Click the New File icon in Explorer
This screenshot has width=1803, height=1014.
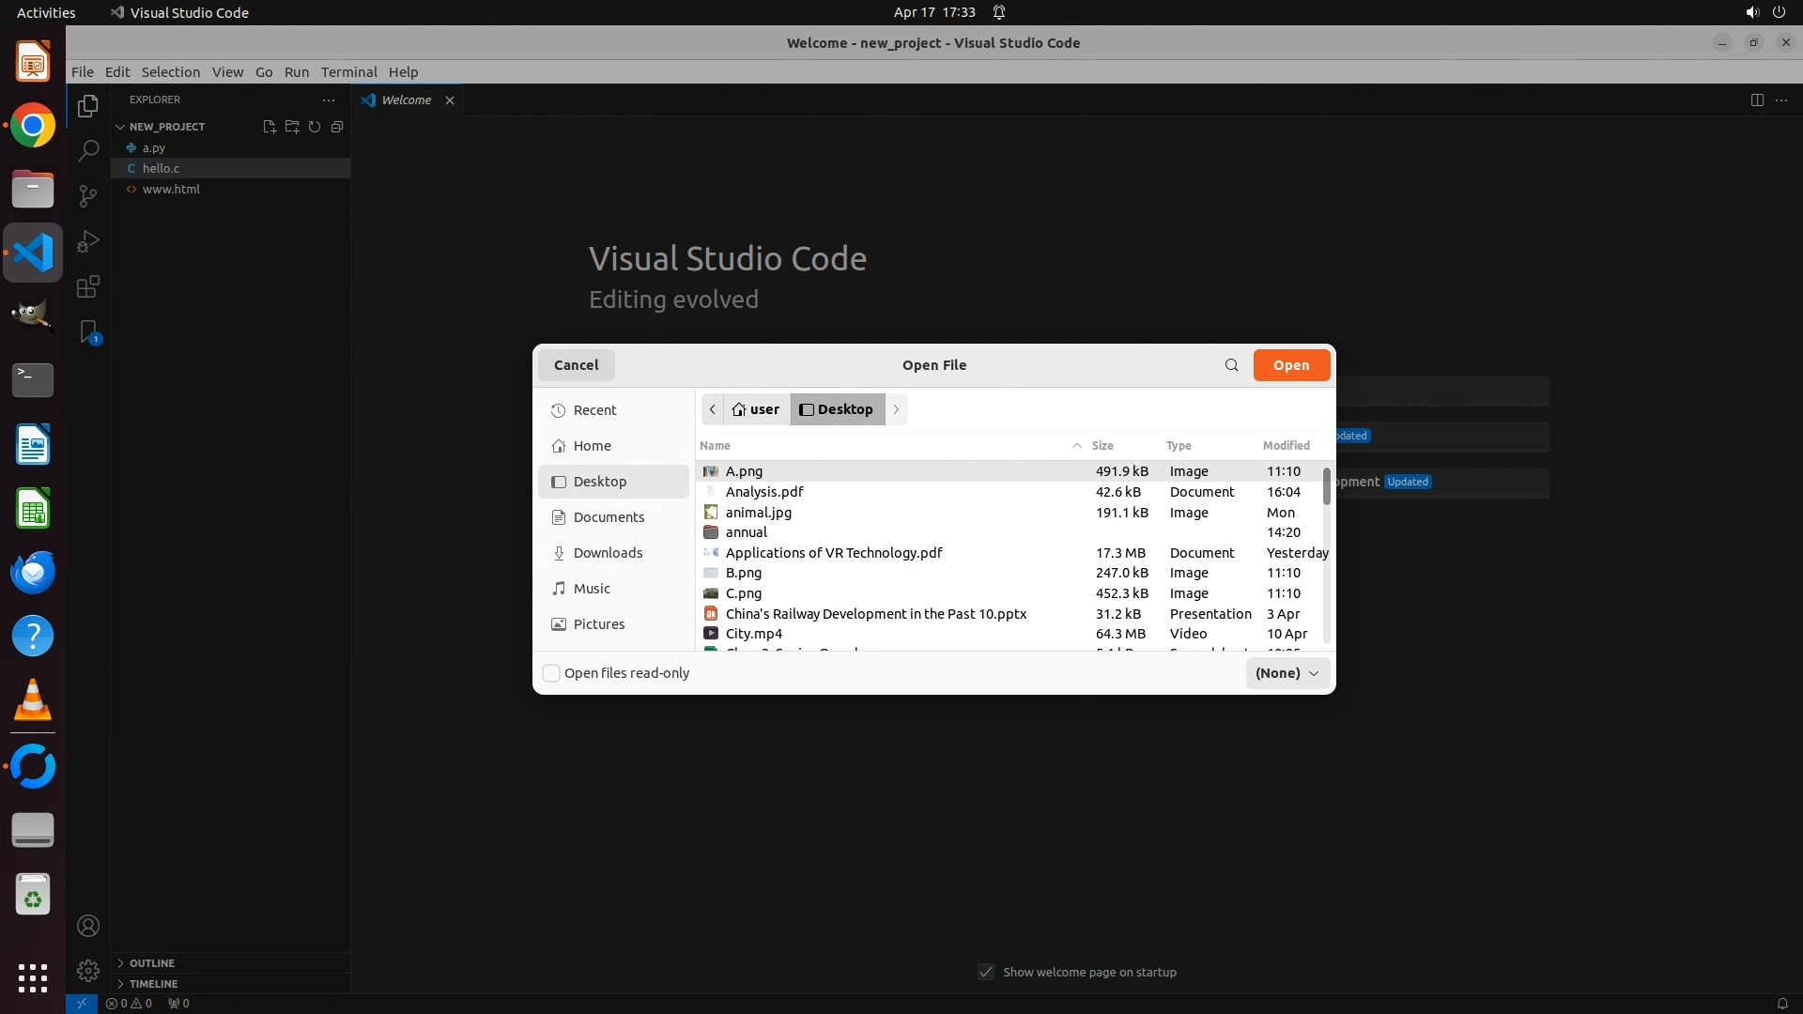(x=270, y=127)
